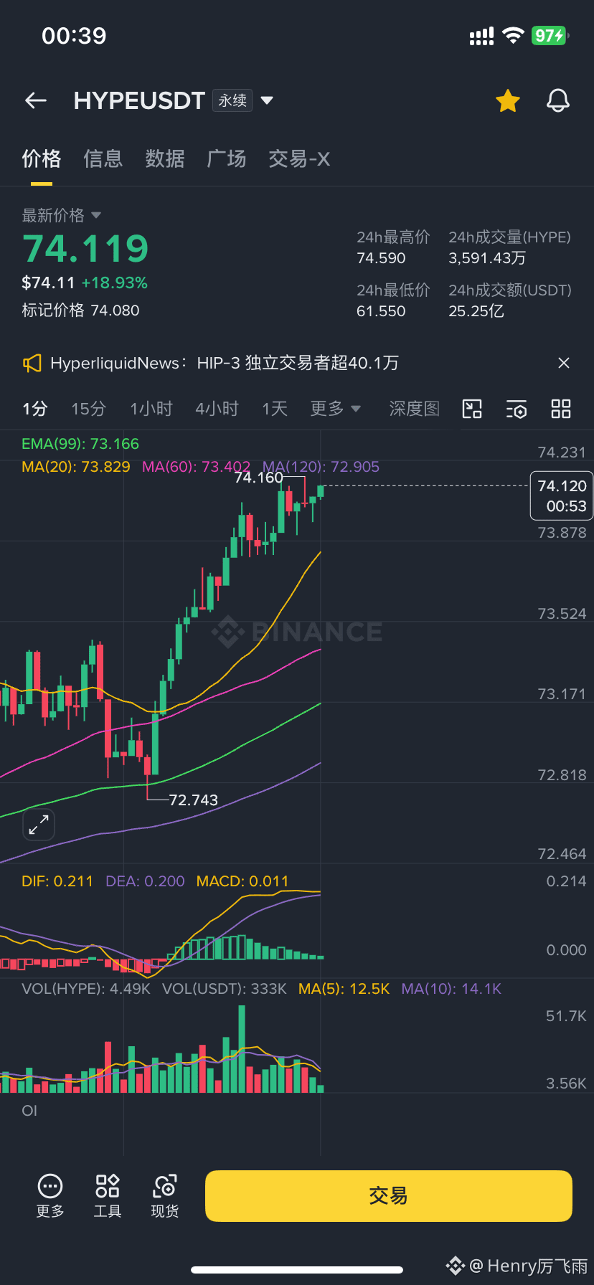Image resolution: width=594 pixels, height=1285 pixels.
Task: Tap the 永续 contract type badge
Action: click(232, 100)
